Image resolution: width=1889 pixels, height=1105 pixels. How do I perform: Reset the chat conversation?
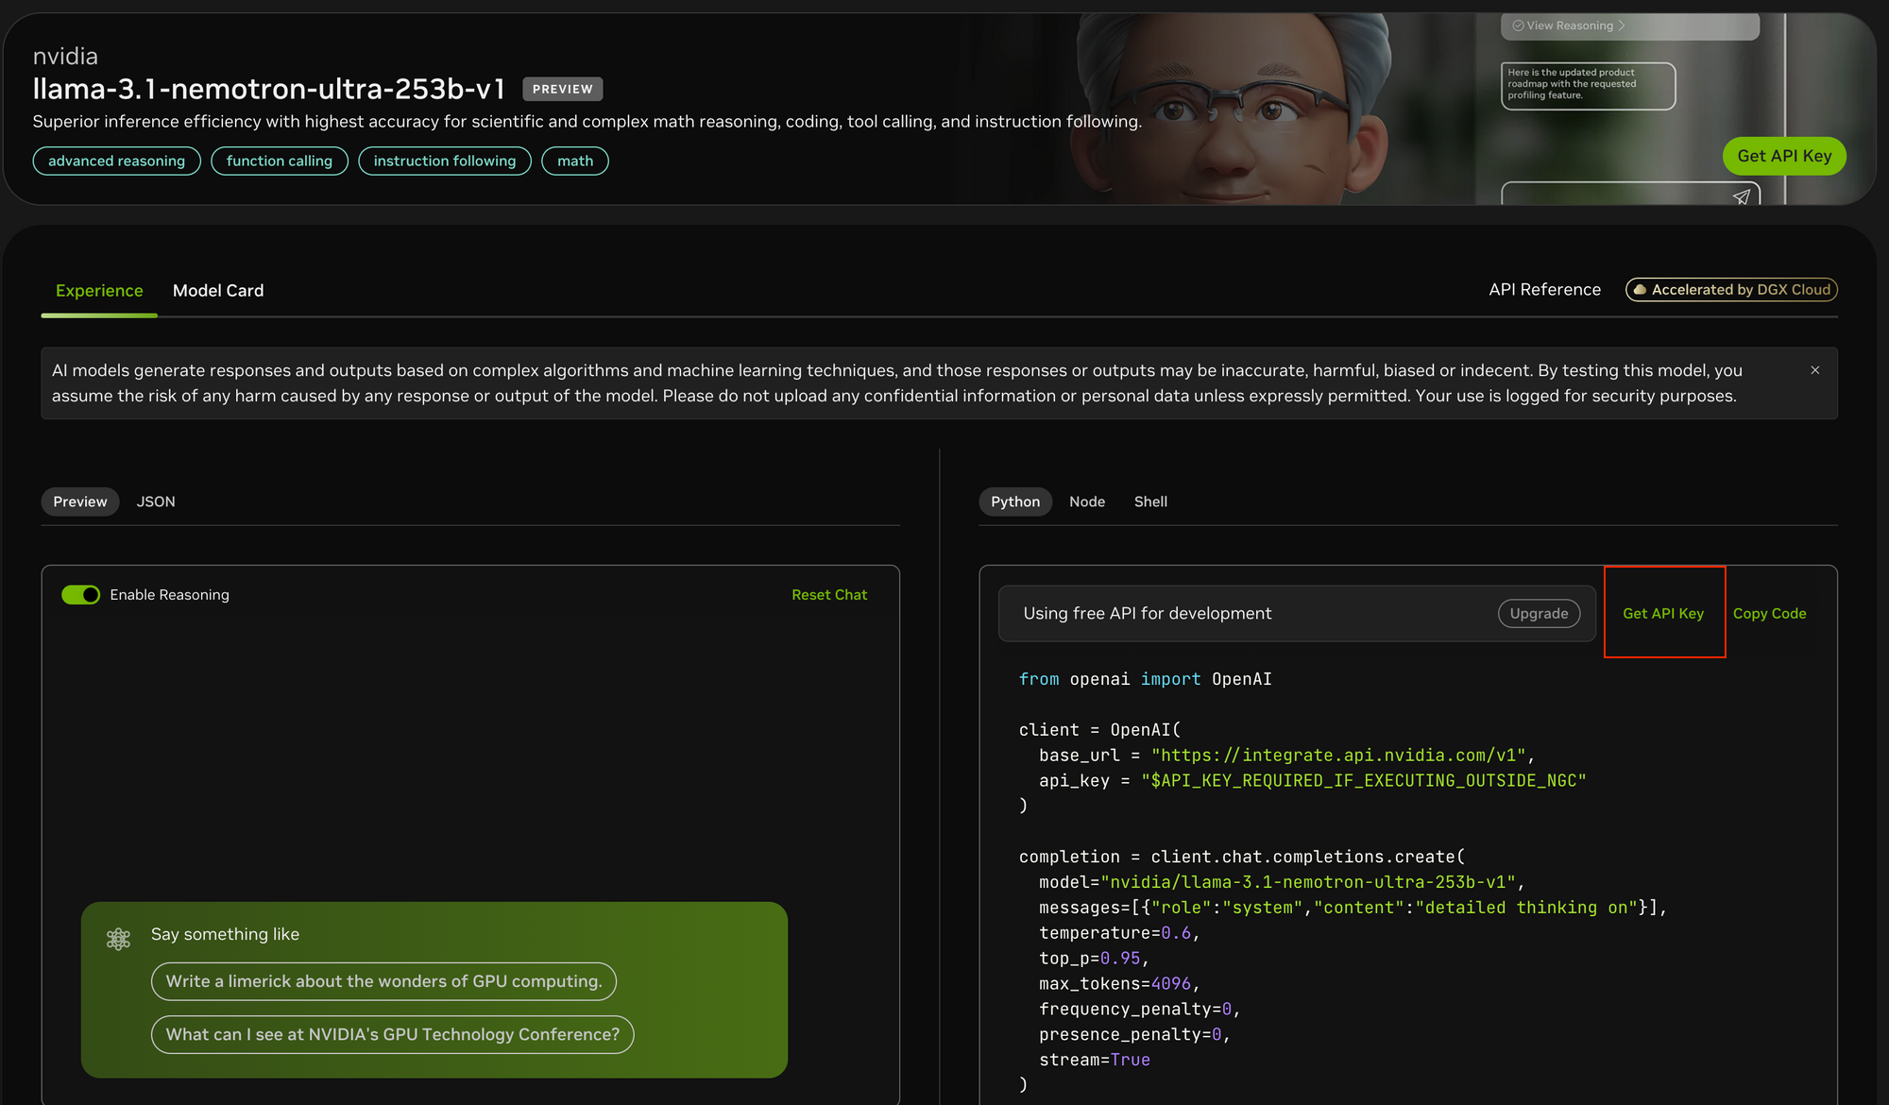pos(829,594)
